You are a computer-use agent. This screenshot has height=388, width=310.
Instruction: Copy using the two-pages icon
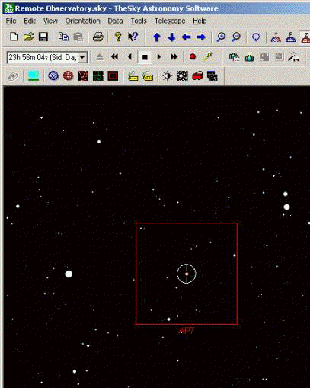tap(63, 37)
